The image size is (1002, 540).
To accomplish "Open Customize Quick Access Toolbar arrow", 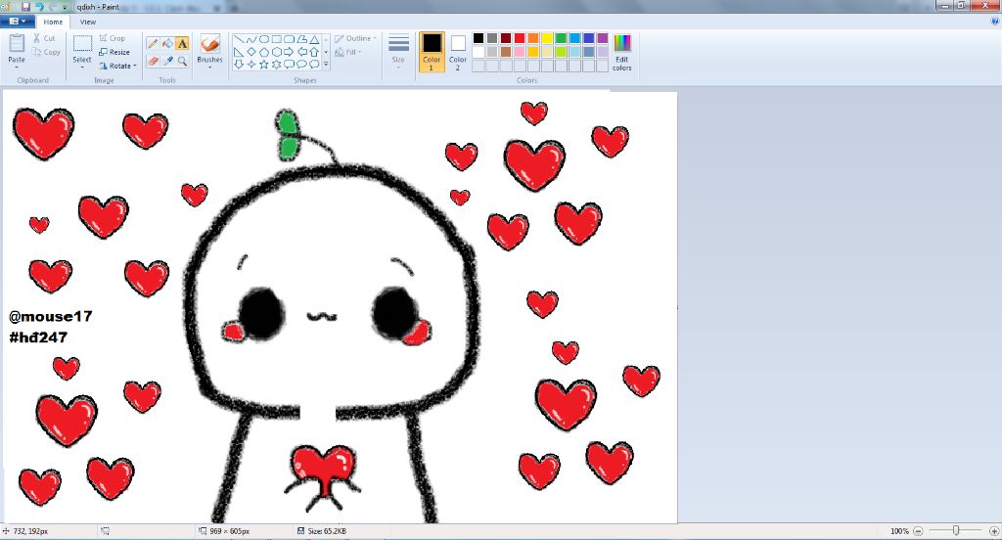I will [x=65, y=7].
